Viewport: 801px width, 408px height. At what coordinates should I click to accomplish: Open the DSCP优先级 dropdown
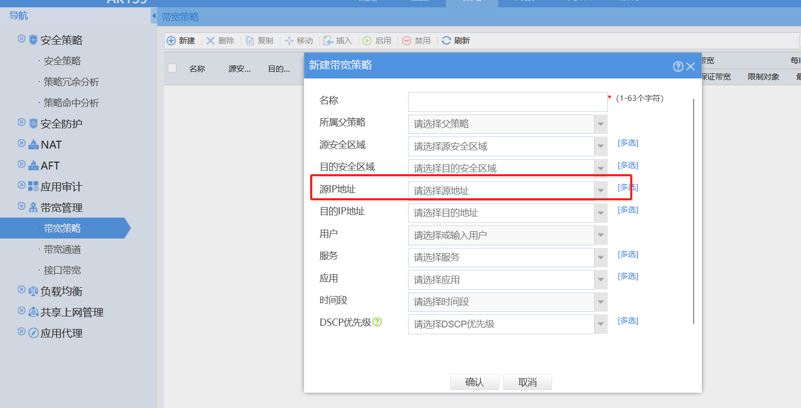point(601,324)
